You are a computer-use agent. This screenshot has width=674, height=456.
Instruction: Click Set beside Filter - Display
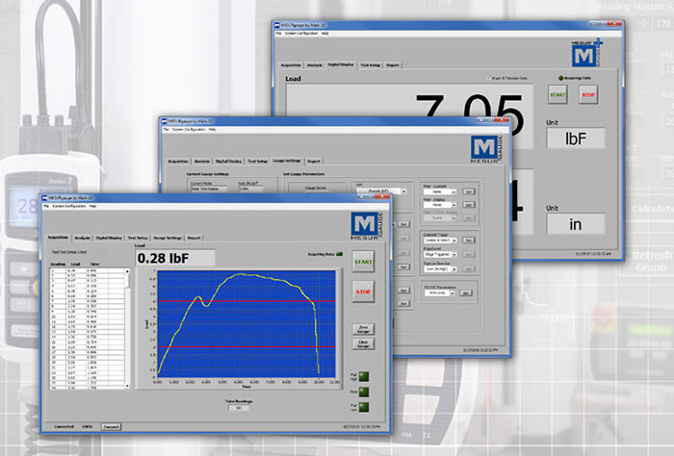(469, 204)
